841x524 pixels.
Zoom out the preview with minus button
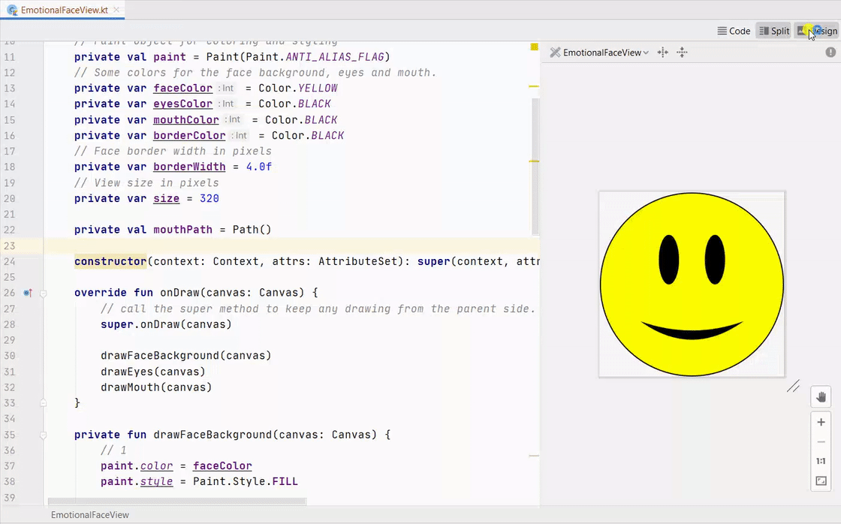pyautogui.click(x=821, y=442)
